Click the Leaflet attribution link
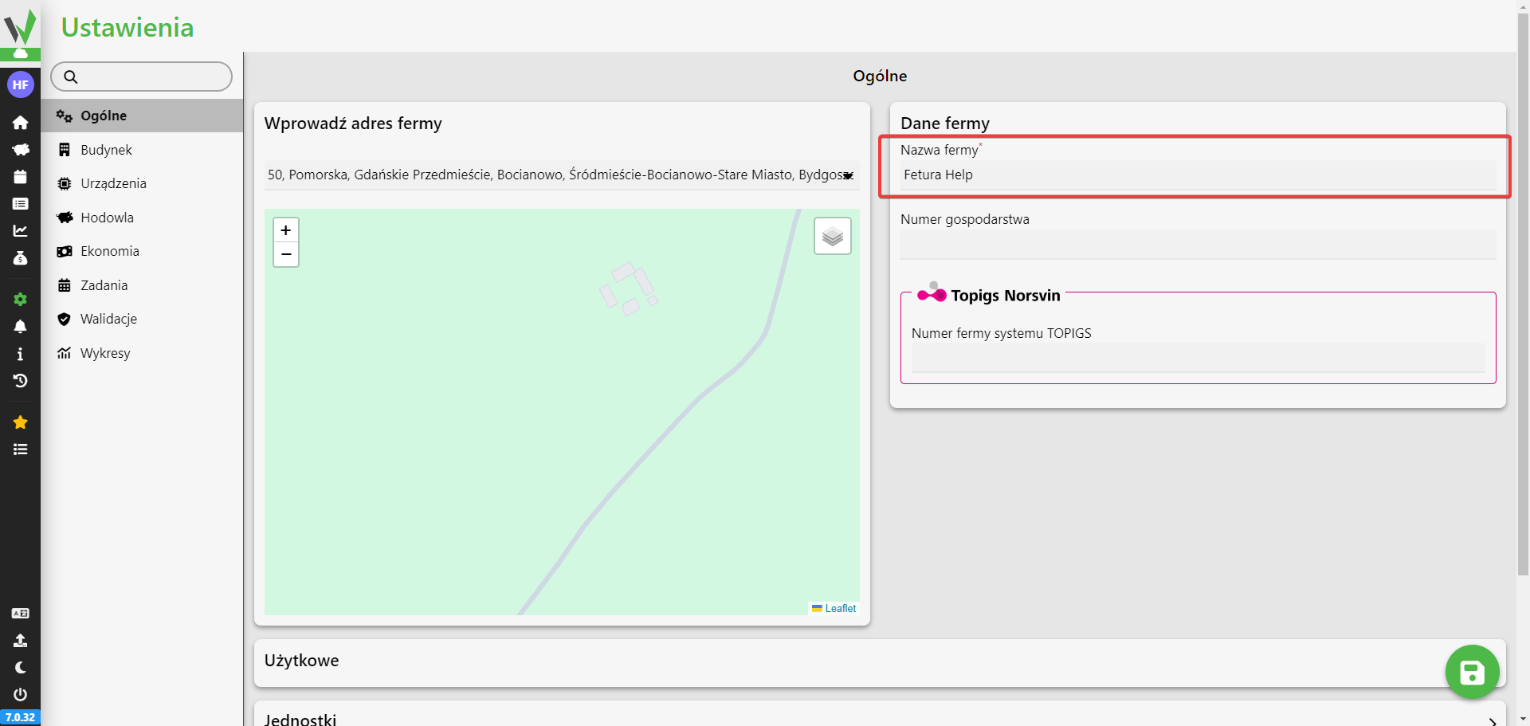 [x=840, y=609]
